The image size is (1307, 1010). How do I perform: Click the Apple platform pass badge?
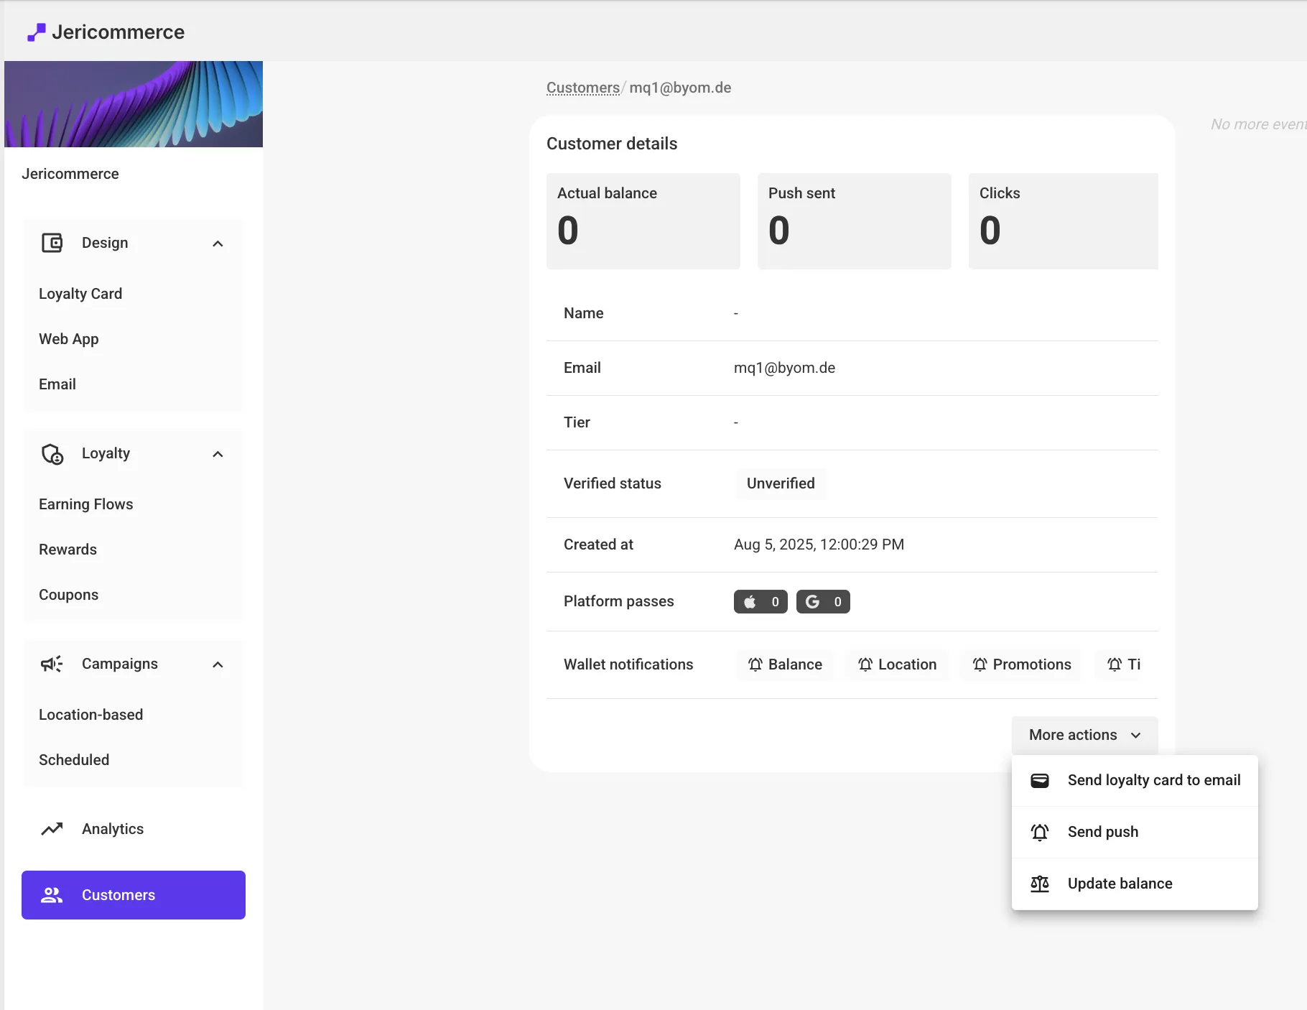tap(760, 602)
